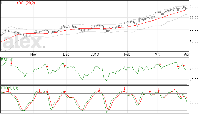The height and width of the screenshot is (114, 203).
Task: Click the 60,00 price axis value
Action: pyautogui.click(x=194, y=6)
